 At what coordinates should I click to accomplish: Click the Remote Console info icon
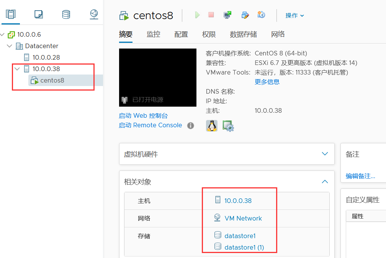190,125
